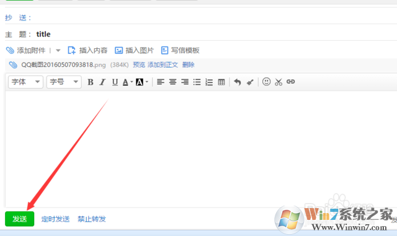Open the 字号 font size dropdown
The width and height of the screenshot is (397, 236).
coord(64,82)
